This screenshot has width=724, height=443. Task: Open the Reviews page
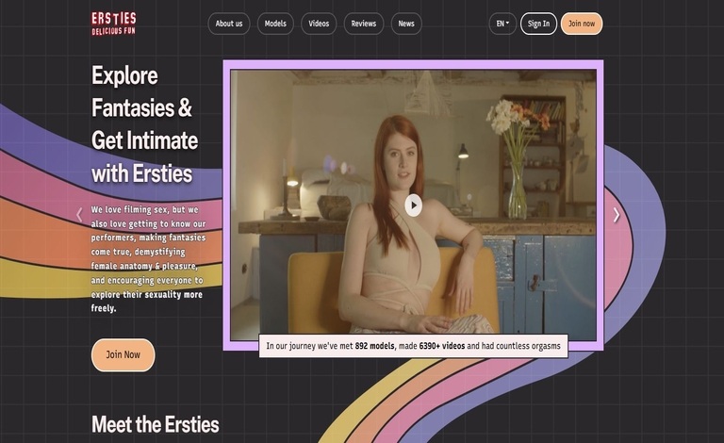(363, 24)
